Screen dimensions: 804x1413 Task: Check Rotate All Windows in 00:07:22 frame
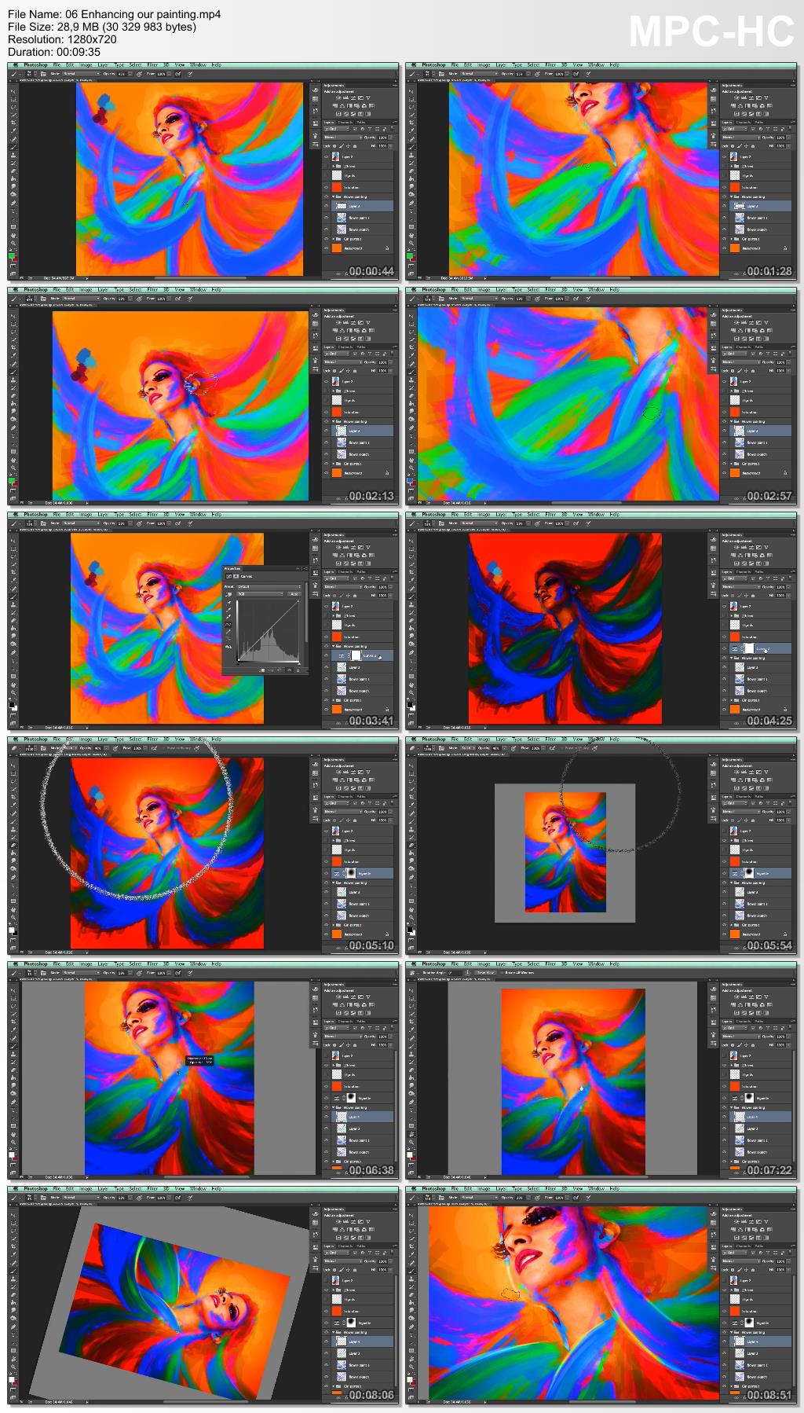[502, 972]
